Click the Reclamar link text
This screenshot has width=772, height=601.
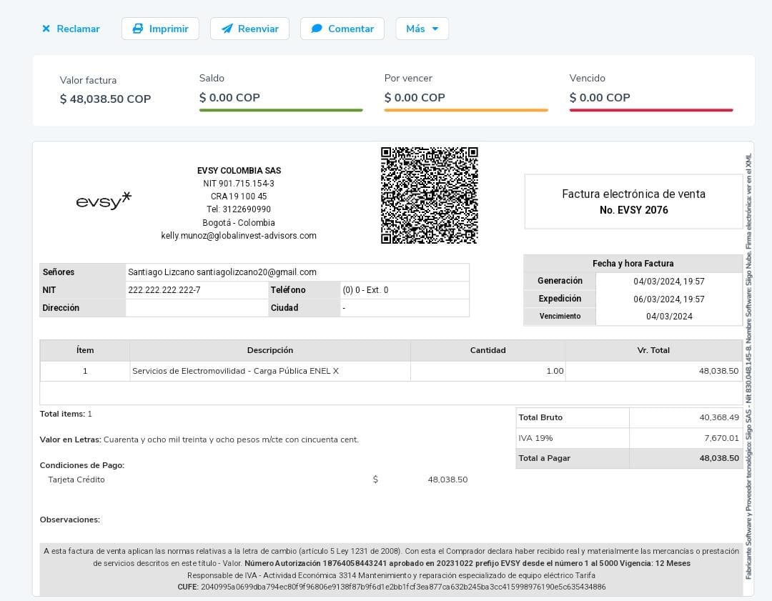(78, 29)
